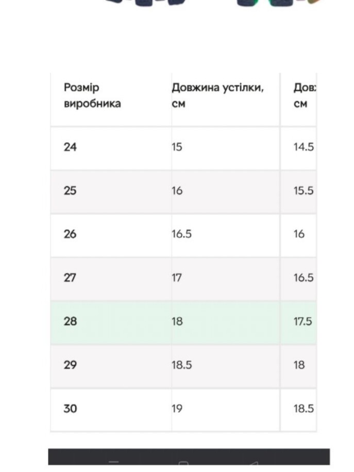Viewport: 354px width, 472px height.
Task: Click the 'Довжина устілки, см' column header
Action: tap(217, 95)
